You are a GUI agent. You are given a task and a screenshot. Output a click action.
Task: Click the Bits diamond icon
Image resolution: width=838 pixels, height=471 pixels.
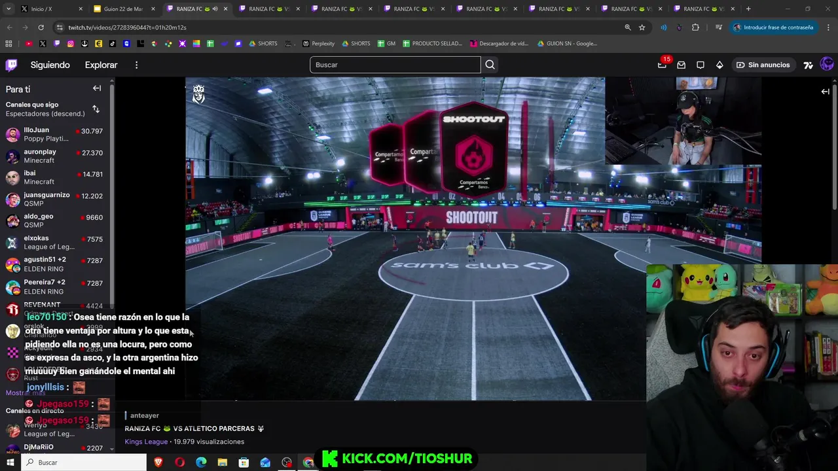(719, 65)
